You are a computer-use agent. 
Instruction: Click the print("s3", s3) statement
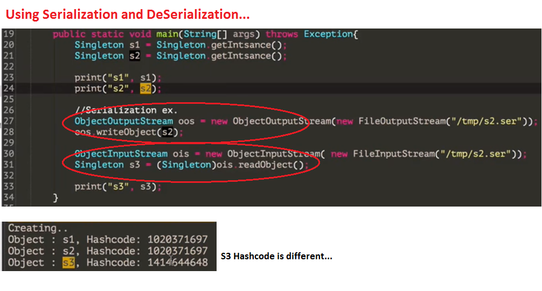pyautogui.click(x=118, y=187)
